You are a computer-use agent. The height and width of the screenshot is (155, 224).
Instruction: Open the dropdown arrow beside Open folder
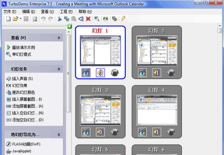(21, 18)
